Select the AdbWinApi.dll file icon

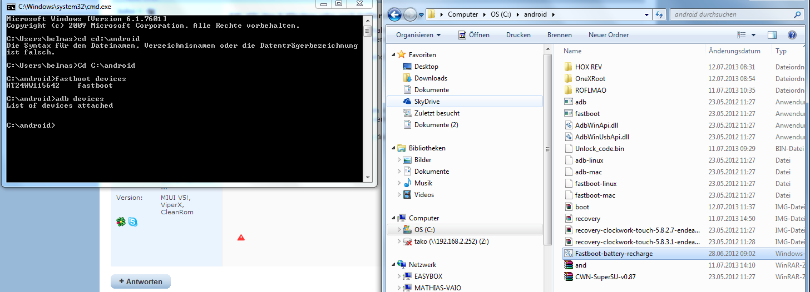(569, 125)
